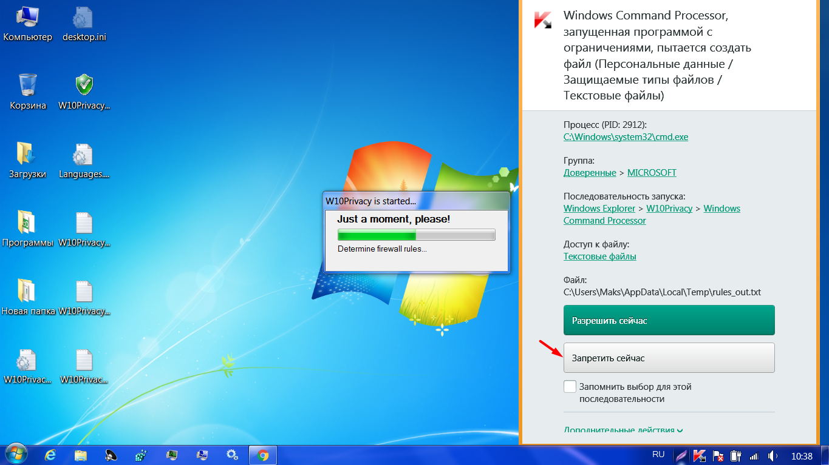Click the Разрешить сейчас button
This screenshot has height=465, width=829.
pos(669,320)
